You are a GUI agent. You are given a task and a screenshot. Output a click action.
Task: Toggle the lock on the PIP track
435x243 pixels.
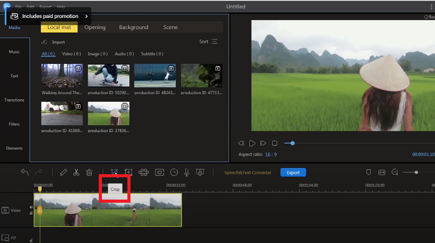(31, 241)
